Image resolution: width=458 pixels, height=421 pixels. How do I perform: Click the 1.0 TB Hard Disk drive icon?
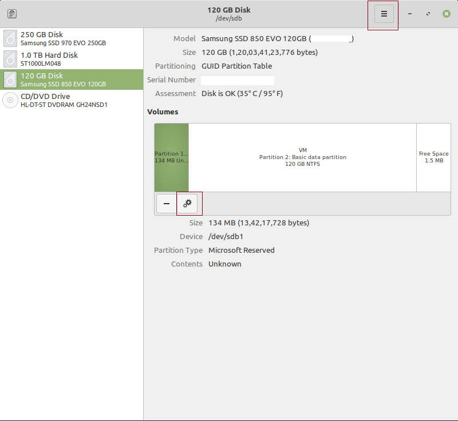pyautogui.click(x=10, y=59)
